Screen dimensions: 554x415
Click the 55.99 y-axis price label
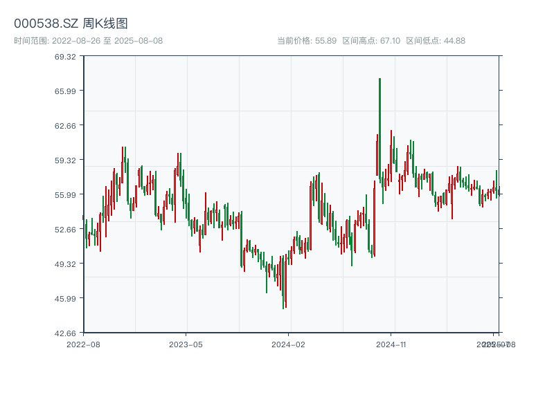[x=65, y=194]
